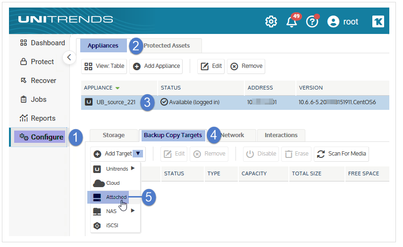The width and height of the screenshot is (403, 247).
Task: Open the Interactions tab
Action: (x=281, y=135)
